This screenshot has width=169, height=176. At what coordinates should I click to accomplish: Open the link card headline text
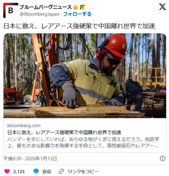point(64,133)
